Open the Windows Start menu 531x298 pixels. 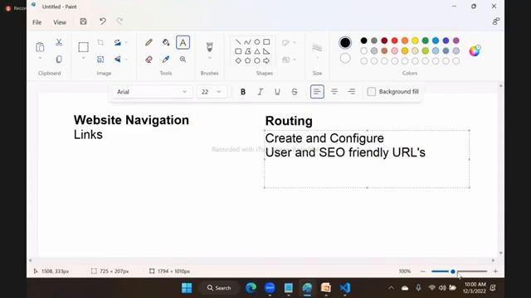point(187,288)
